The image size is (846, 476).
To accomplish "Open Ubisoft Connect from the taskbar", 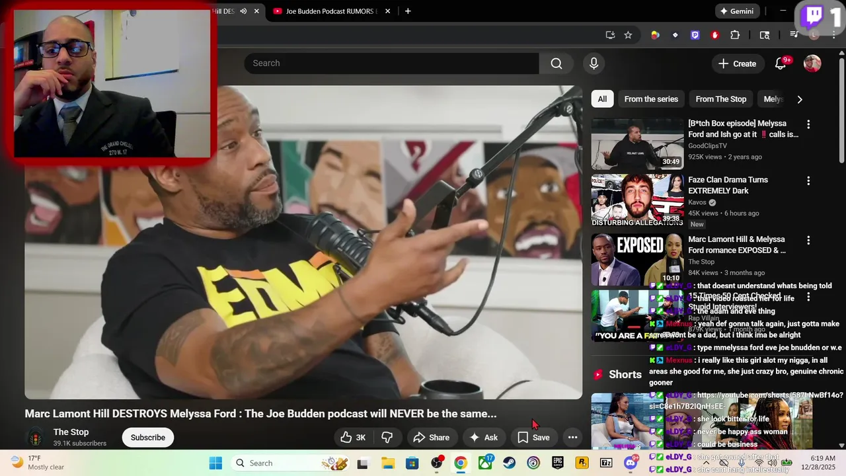I will tap(533, 463).
